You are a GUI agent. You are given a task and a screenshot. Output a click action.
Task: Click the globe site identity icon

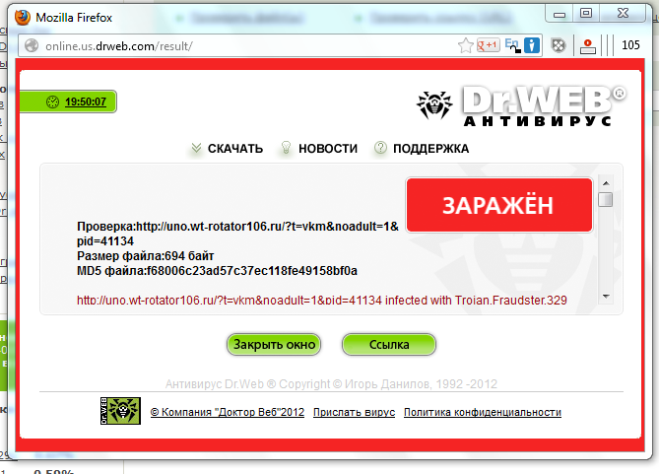click(31, 46)
